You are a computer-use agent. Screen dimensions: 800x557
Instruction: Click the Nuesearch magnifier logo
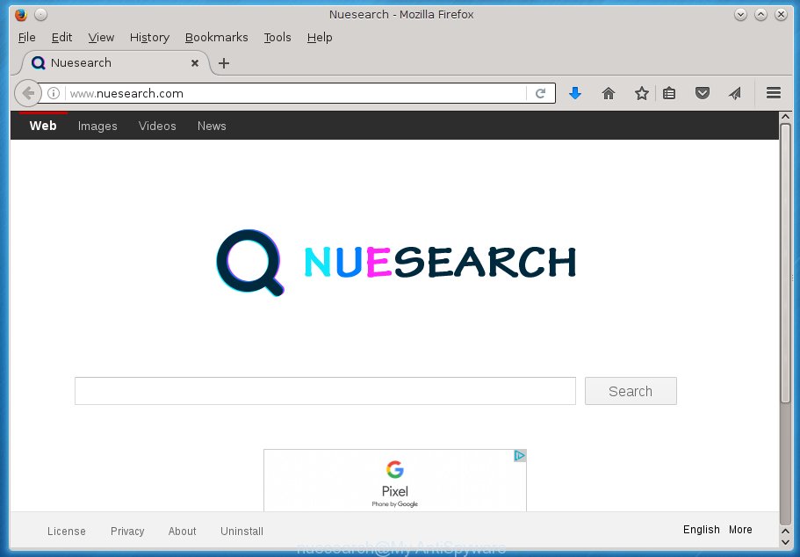pos(250,263)
